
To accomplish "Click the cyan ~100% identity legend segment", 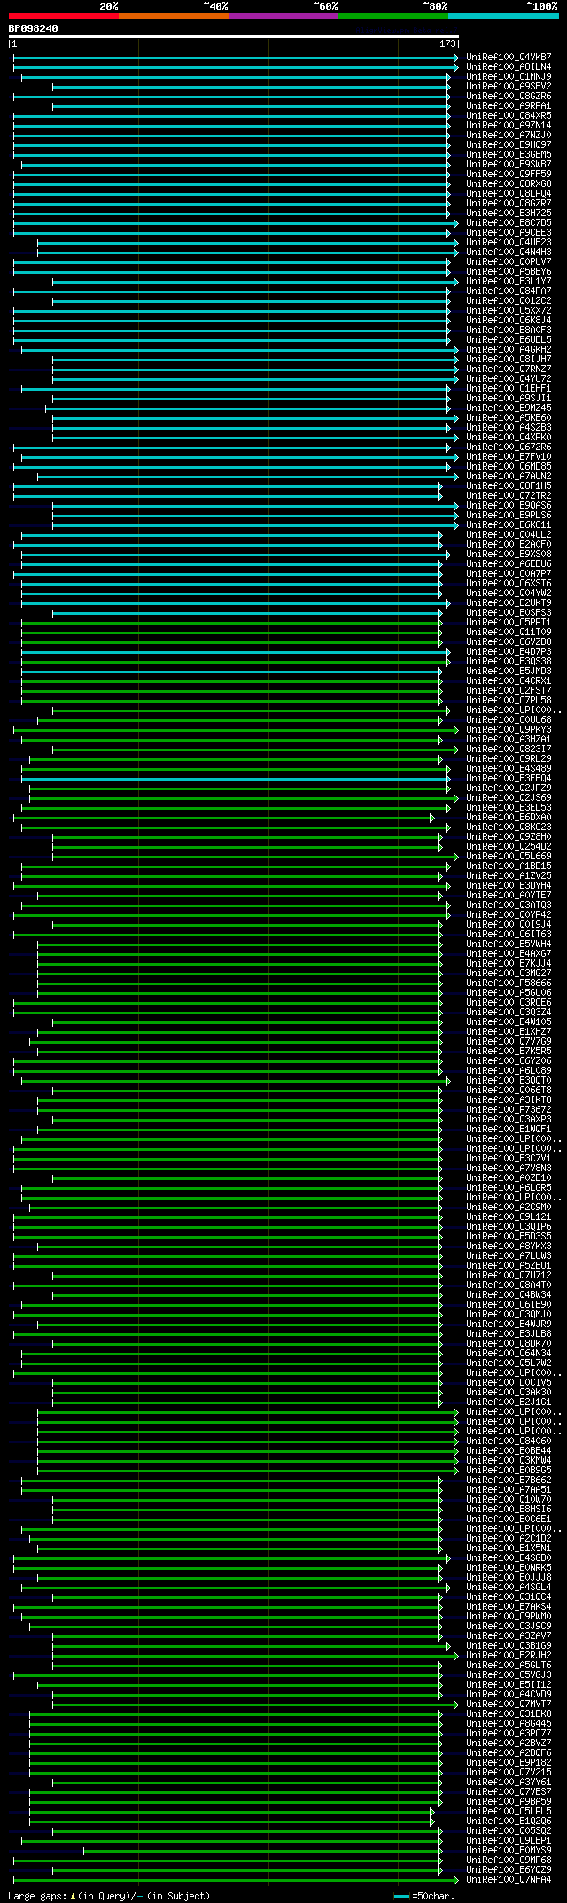I will tap(502, 16).
